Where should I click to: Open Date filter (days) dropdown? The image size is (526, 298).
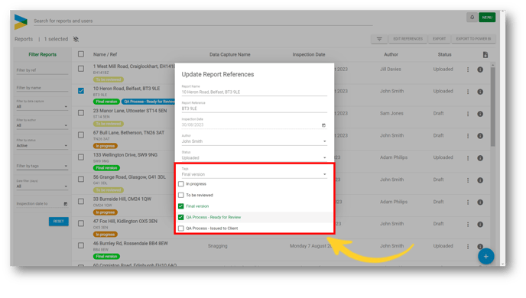42,184
